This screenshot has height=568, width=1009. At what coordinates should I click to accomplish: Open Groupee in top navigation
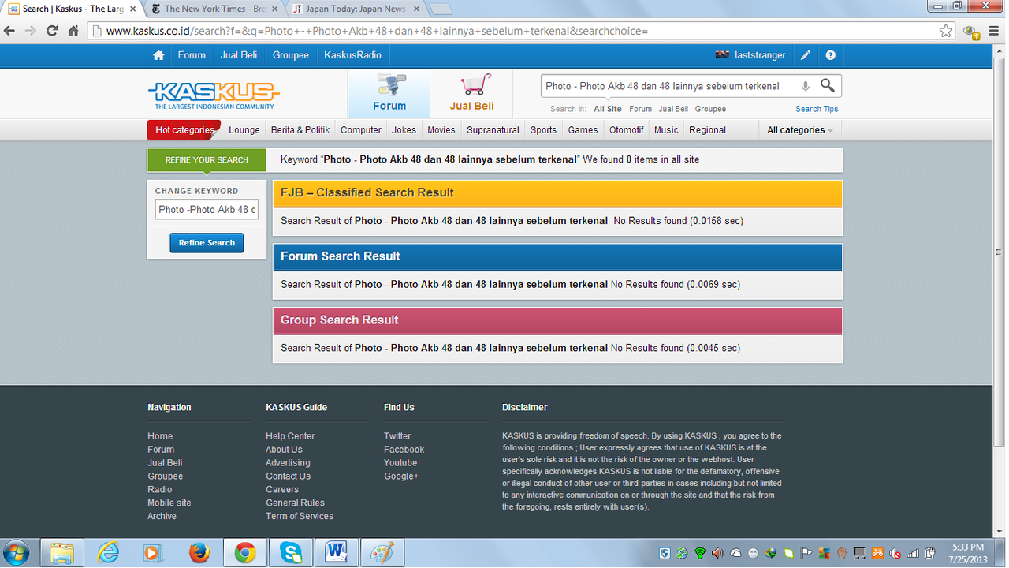point(291,55)
